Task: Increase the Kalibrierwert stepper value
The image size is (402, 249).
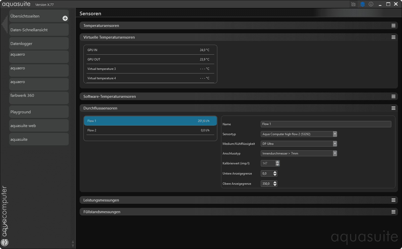Action: 278,162
